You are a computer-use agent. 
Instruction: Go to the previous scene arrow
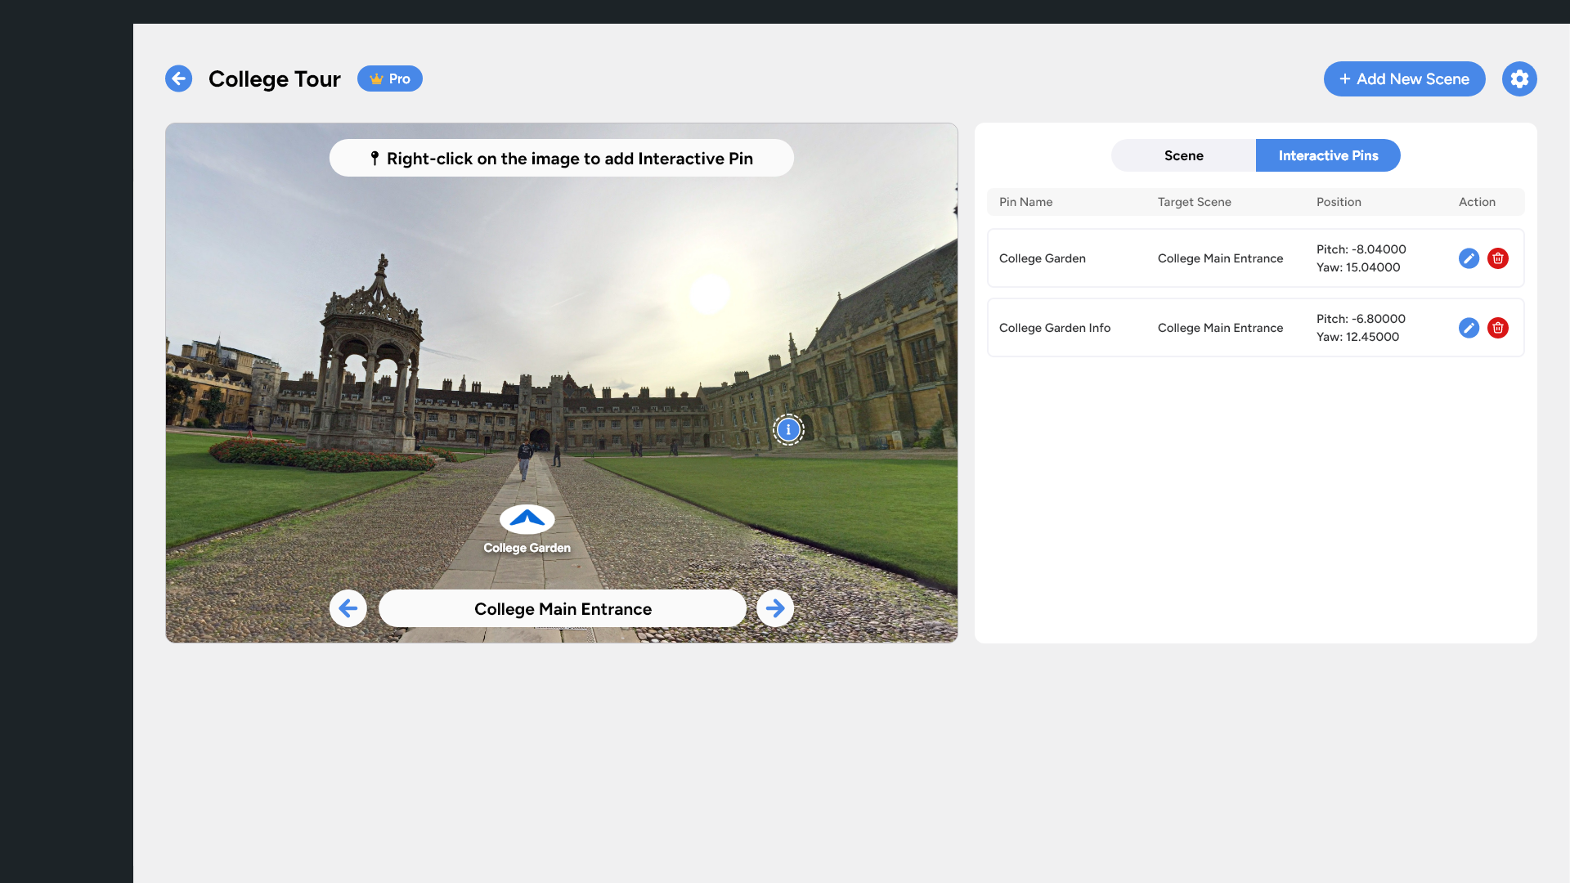[x=348, y=608]
